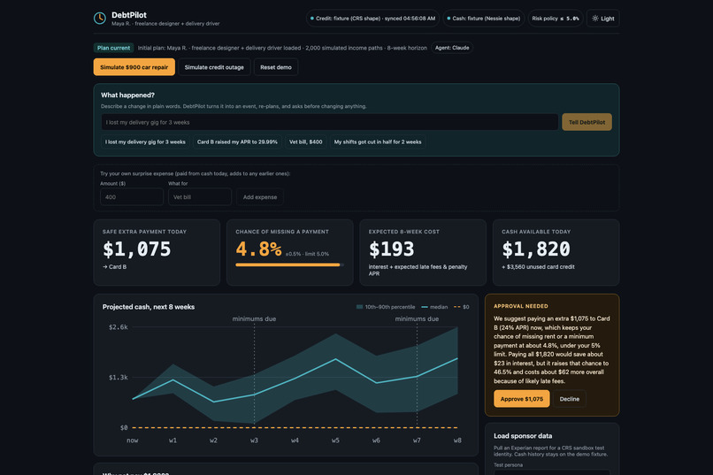Pick 'I lost my delivery gig for 3 weeks' chip
The height and width of the screenshot is (475, 713).
(x=145, y=142)
